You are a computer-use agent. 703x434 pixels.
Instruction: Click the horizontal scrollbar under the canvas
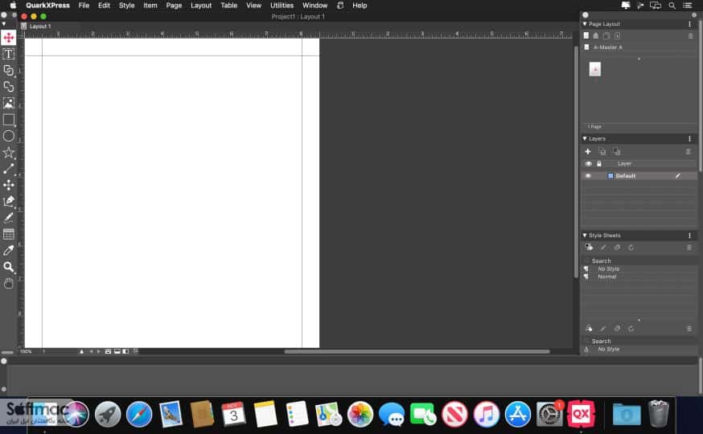click(417, 351)
